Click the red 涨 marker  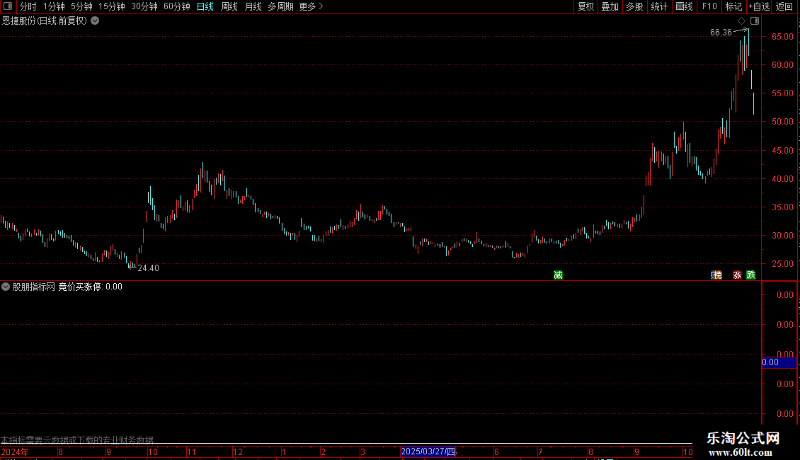(x=737, y=275)
